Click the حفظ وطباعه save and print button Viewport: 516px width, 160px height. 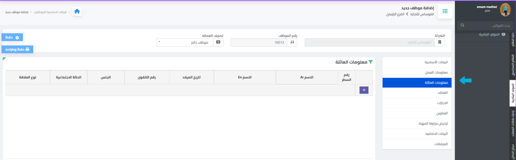[17, 49]
